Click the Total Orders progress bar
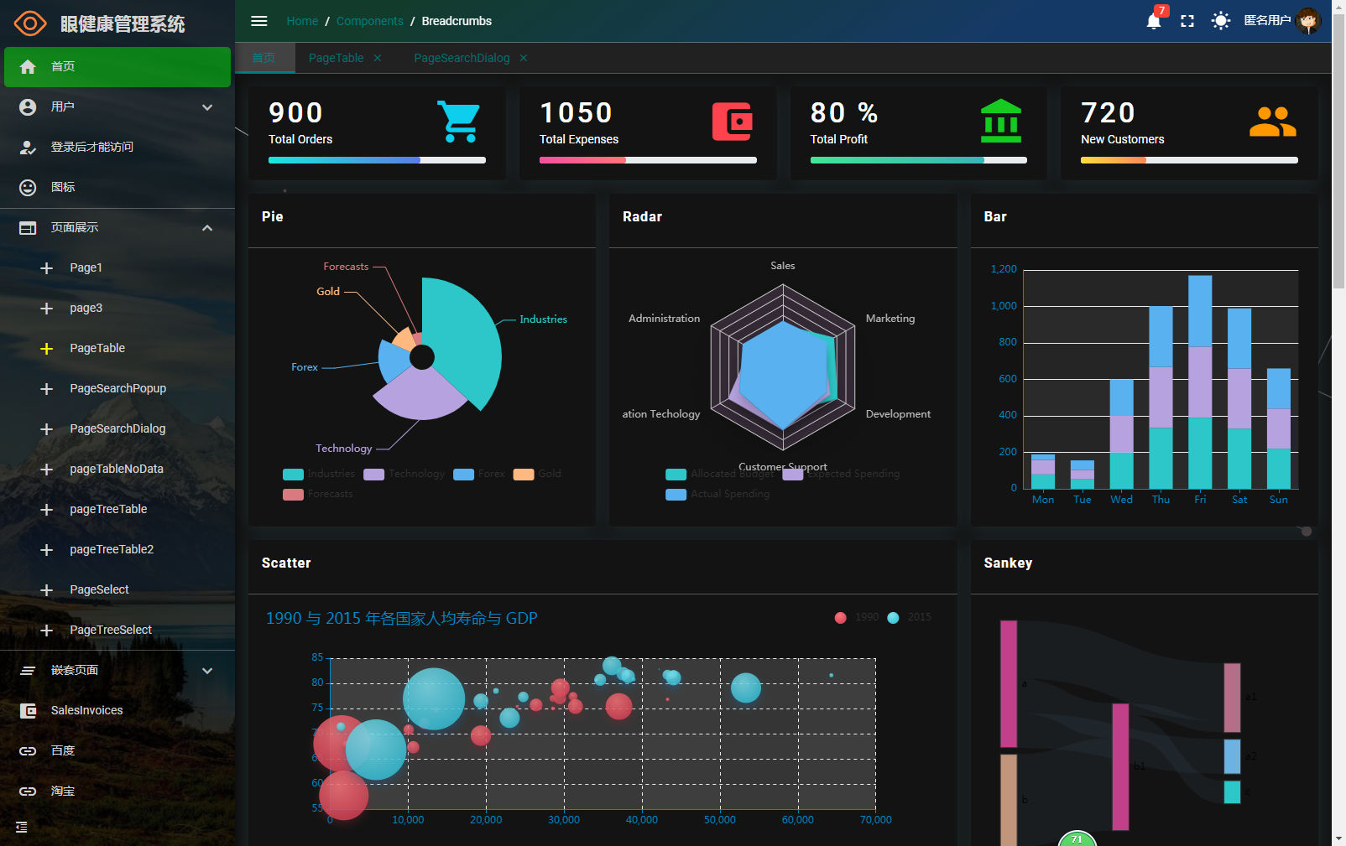 [377, 160]
